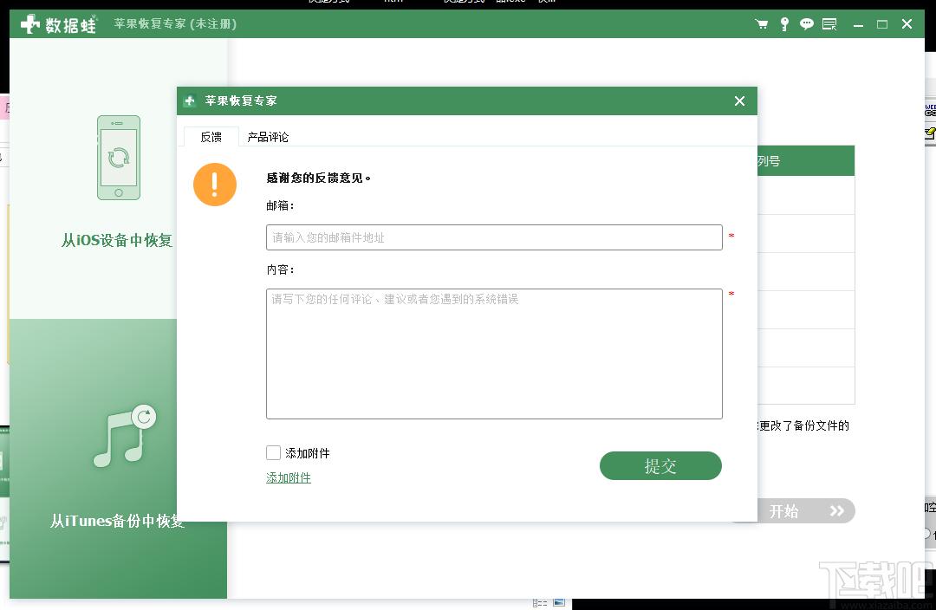936x610 pixels.
Task: Close the 苹果恢复专家 feedback dialog
Action: pos(739,101)
